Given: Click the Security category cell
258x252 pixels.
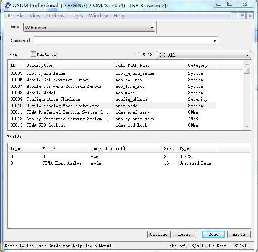Looking at the screenshot, I should [x=198, y=99].
